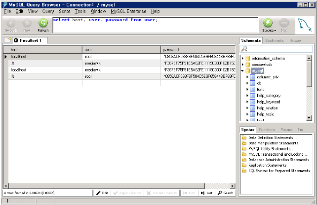Open the Script menu
The height and width of the screenshot is (205, 317).
click(64, 11)
